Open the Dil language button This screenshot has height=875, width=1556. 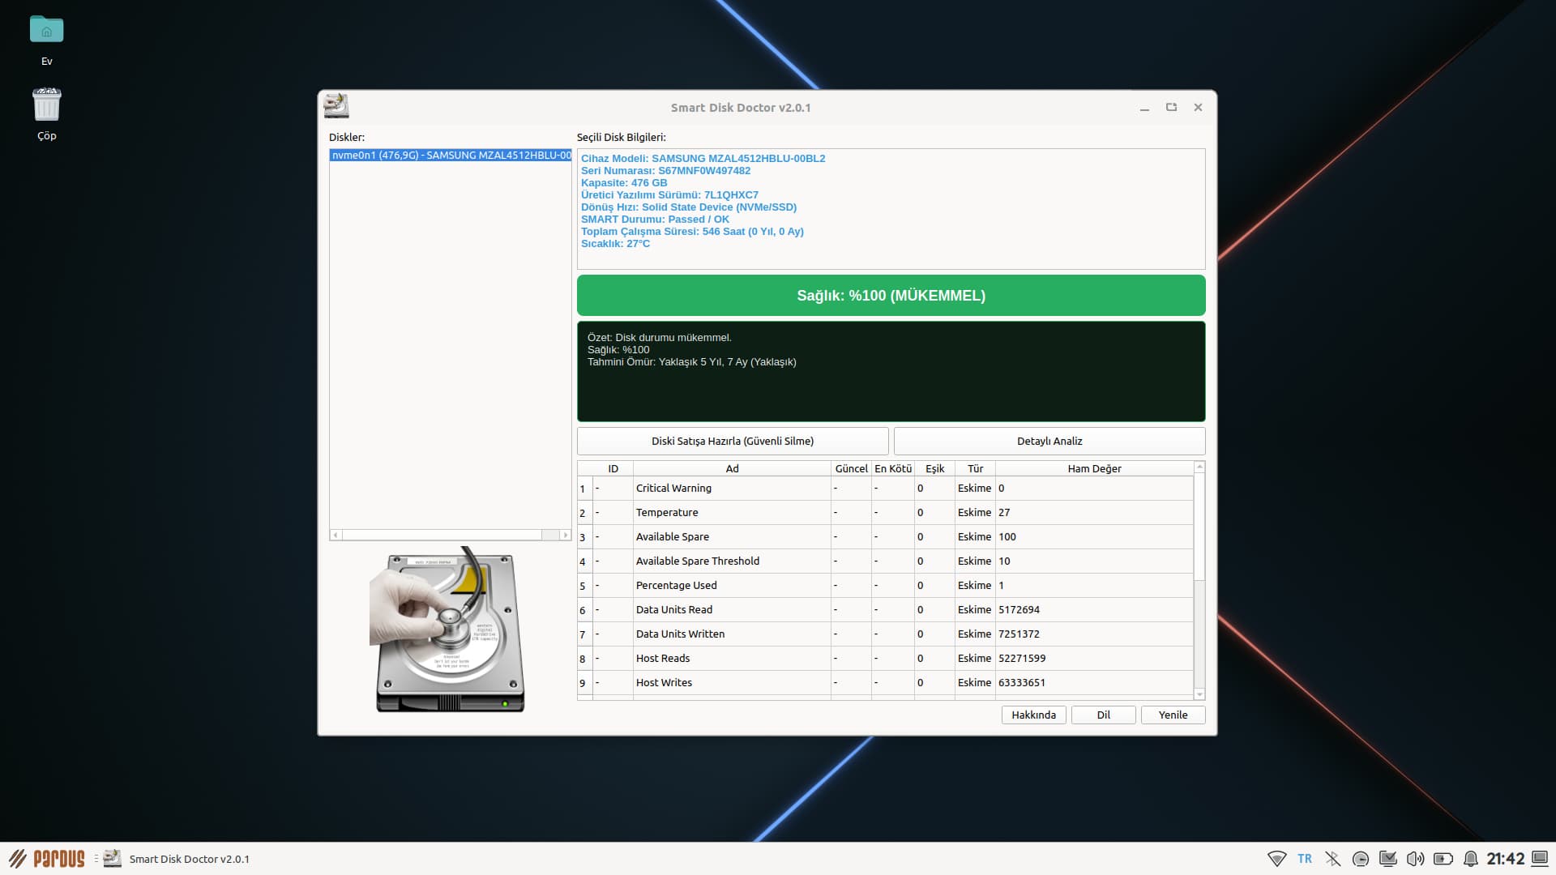click(1103, 715)
